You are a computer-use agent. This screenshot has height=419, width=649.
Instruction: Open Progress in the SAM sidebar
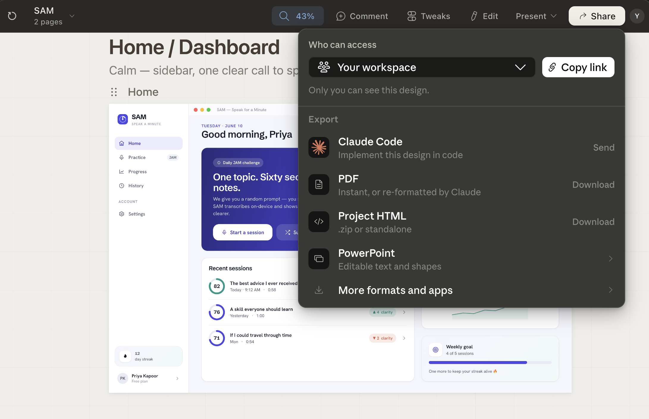point(148,171)
